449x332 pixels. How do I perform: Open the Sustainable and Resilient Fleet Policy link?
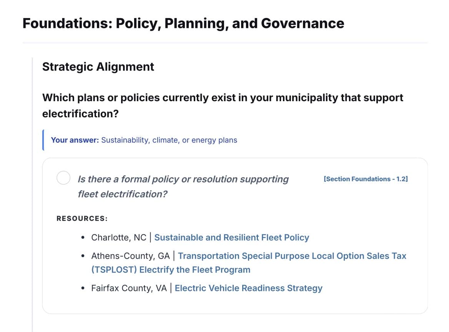232,238
